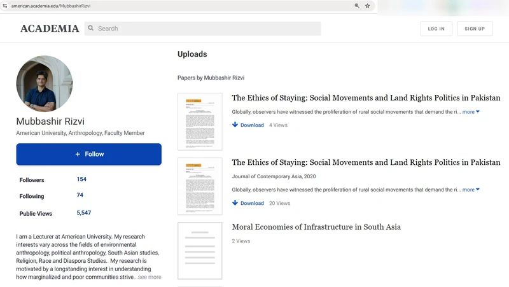Click the download arrow on first paper
The width and height of the screenshot is (509, 287).
click(x=235, y=125)
